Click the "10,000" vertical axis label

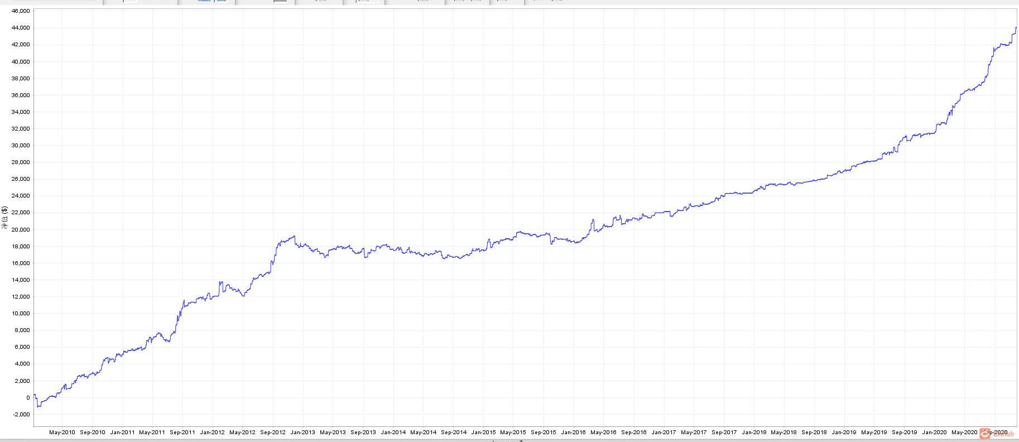21,313
